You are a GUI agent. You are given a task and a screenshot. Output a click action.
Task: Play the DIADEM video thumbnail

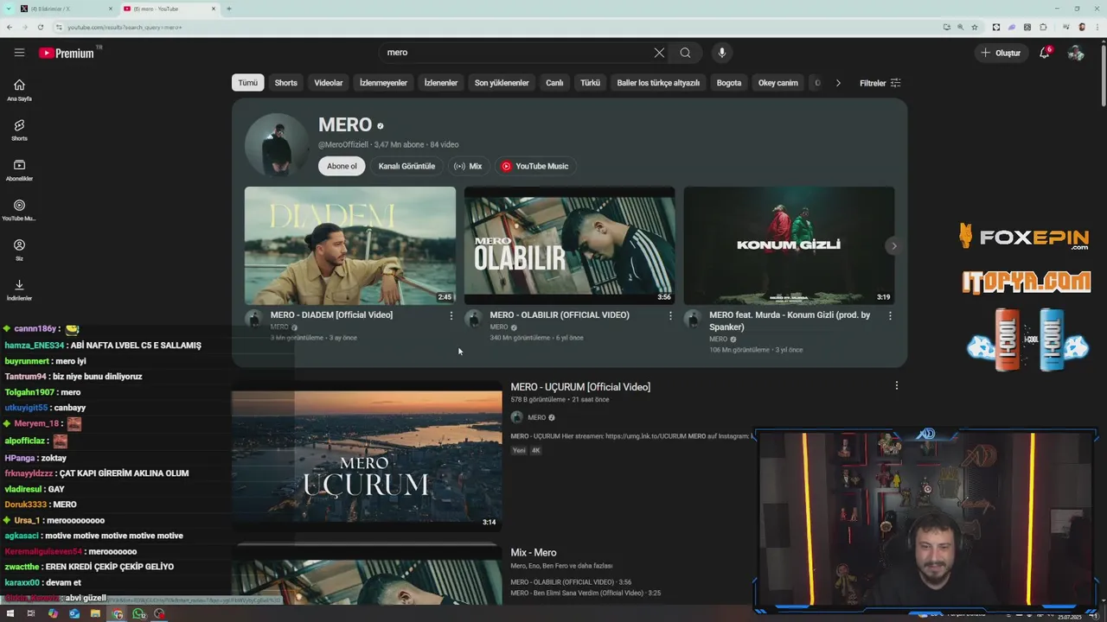(350, 245)
